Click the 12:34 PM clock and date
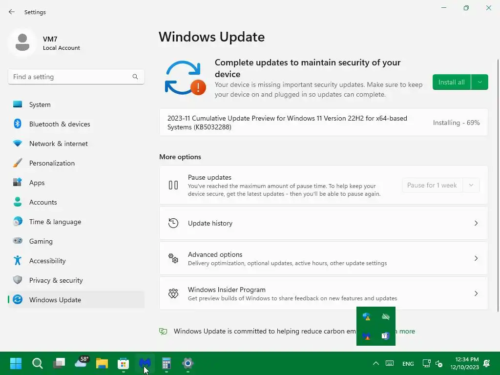 [x=465, y=363]
